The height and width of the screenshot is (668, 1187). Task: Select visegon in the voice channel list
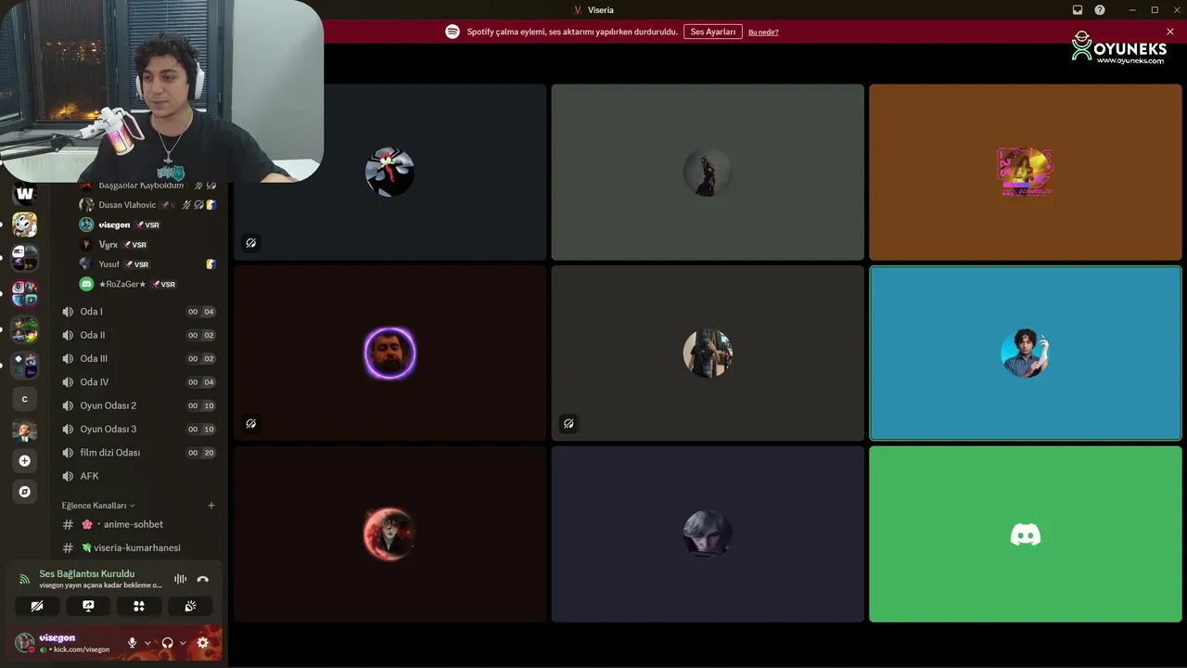(x=148, y=225)
